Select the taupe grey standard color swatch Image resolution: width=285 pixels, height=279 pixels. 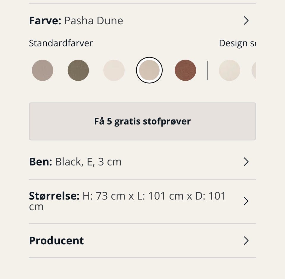42,70
